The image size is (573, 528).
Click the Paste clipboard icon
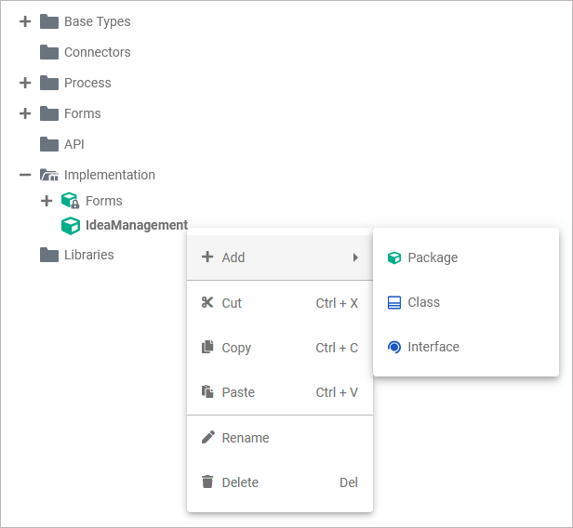[207, 392]
